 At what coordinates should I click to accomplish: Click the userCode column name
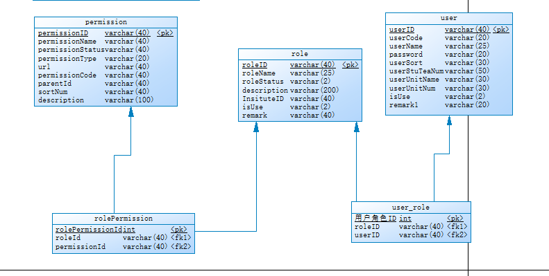pyautogui.click(x=406, y=37)
